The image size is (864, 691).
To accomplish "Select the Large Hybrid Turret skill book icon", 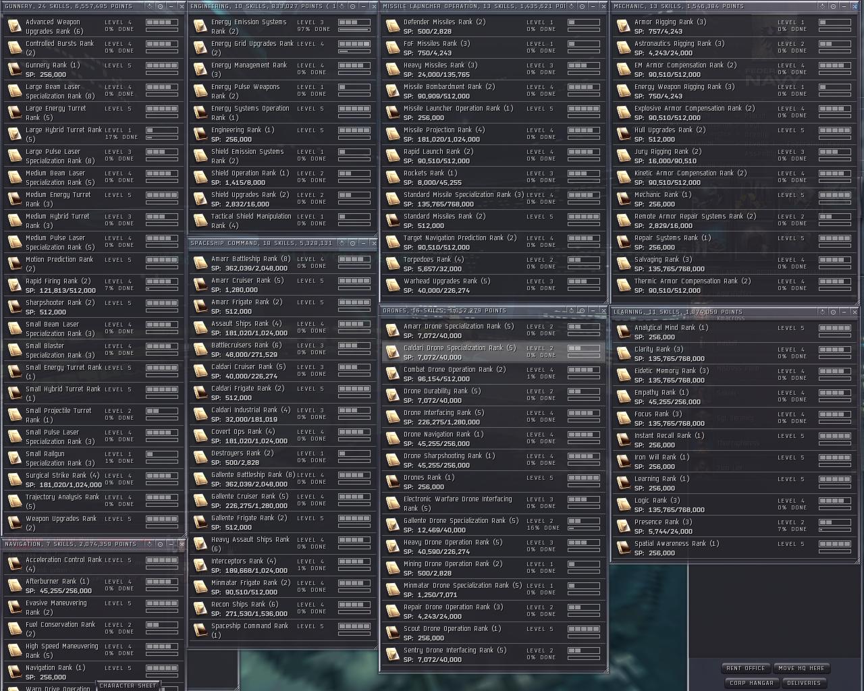I will 14,134.
